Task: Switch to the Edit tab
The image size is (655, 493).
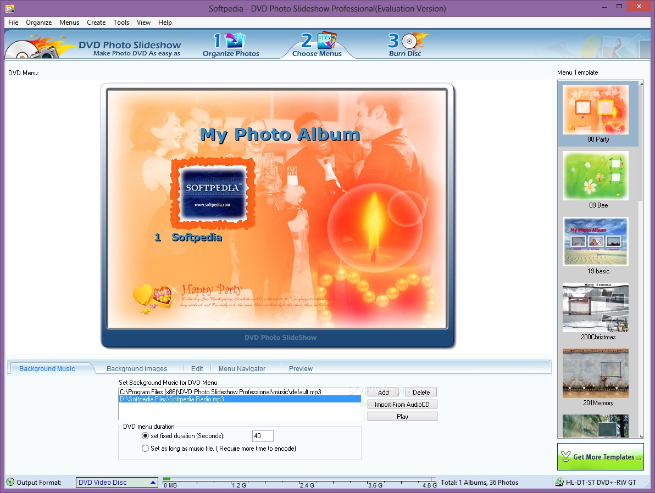Action: [x=197, y=368]
